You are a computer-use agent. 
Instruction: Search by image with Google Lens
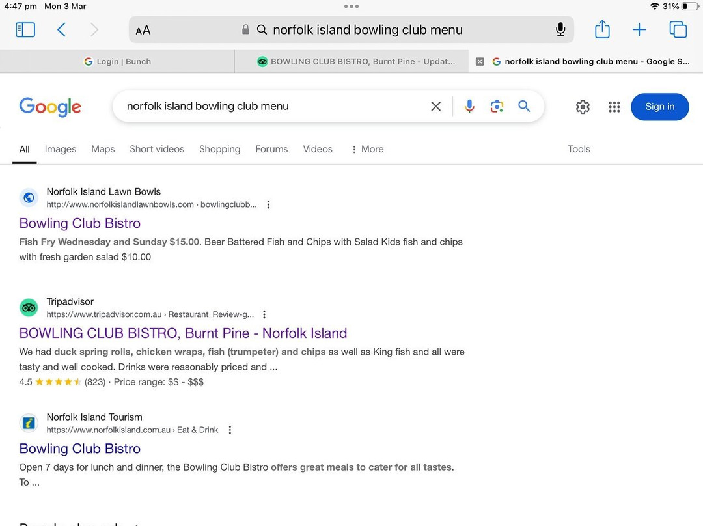coord(497,106)
